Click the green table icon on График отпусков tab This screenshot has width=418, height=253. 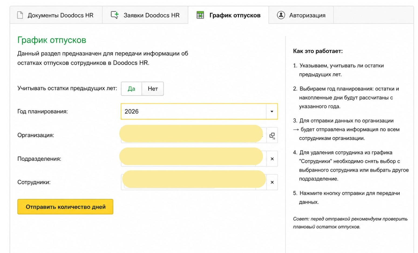(x=200, y=15)
